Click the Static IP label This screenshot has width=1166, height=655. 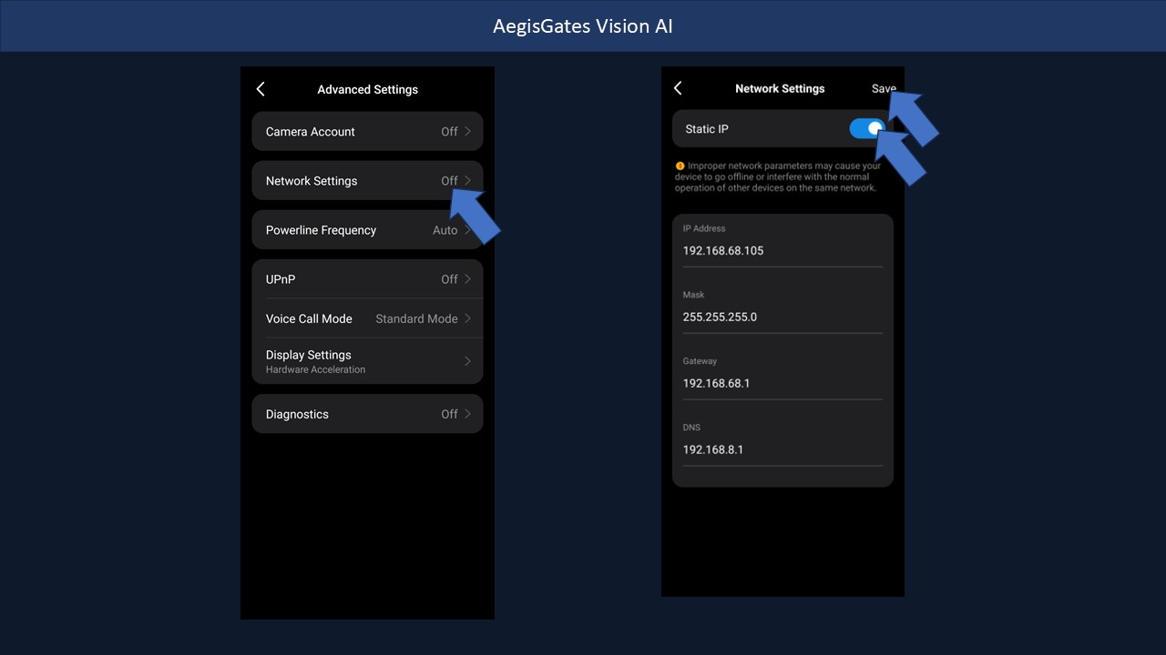[707, 129]
